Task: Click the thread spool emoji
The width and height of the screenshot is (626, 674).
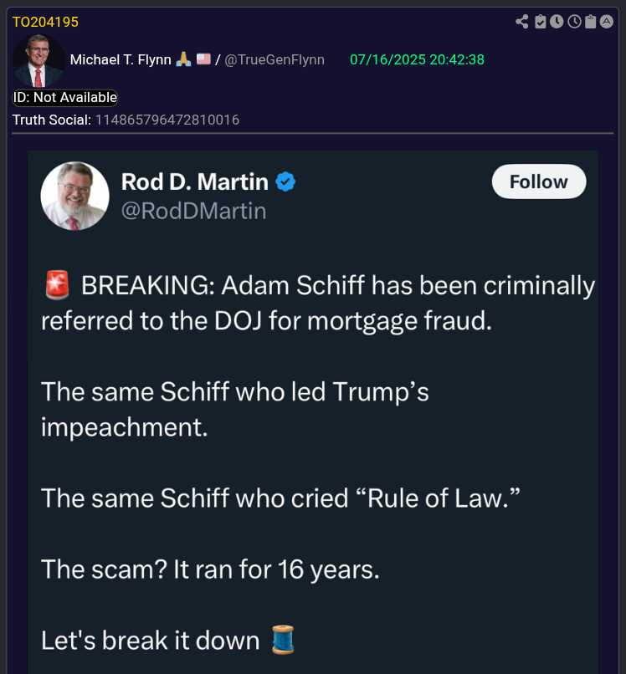Action: coord(283,641)
